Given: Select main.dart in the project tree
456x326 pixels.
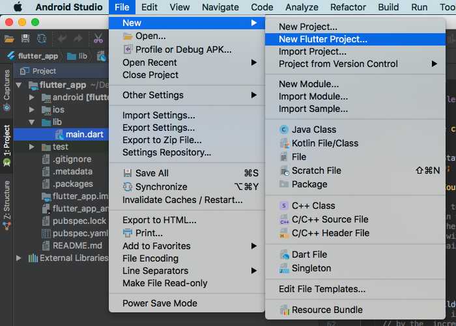Looking at the screenshot, I should [x=61, y=134].
